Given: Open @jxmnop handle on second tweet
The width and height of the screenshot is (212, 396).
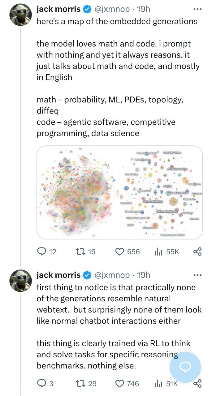Looking at the screenshot, I should point(111,275).
